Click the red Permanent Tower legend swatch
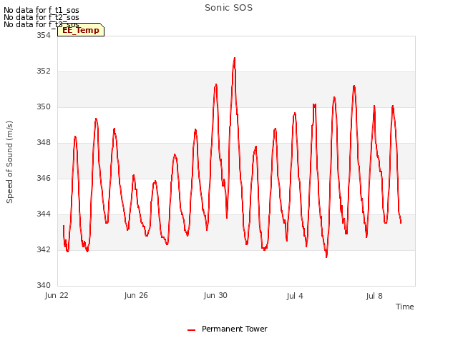The height and width of the screenshot is (343, 458). tap(191, 330)
